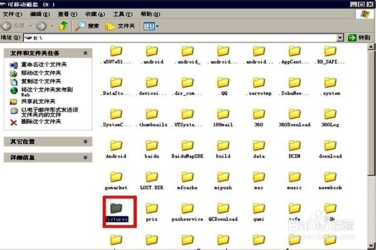Open the 查看(V) menu
Screen dimensions: 376x250
[68, 14]
